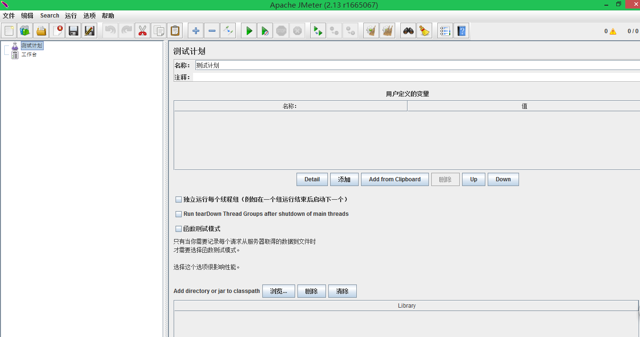Screen dimensions: 640x337
Task: Click the Shutdown grey X icon
Action: (x=297, y=31)
